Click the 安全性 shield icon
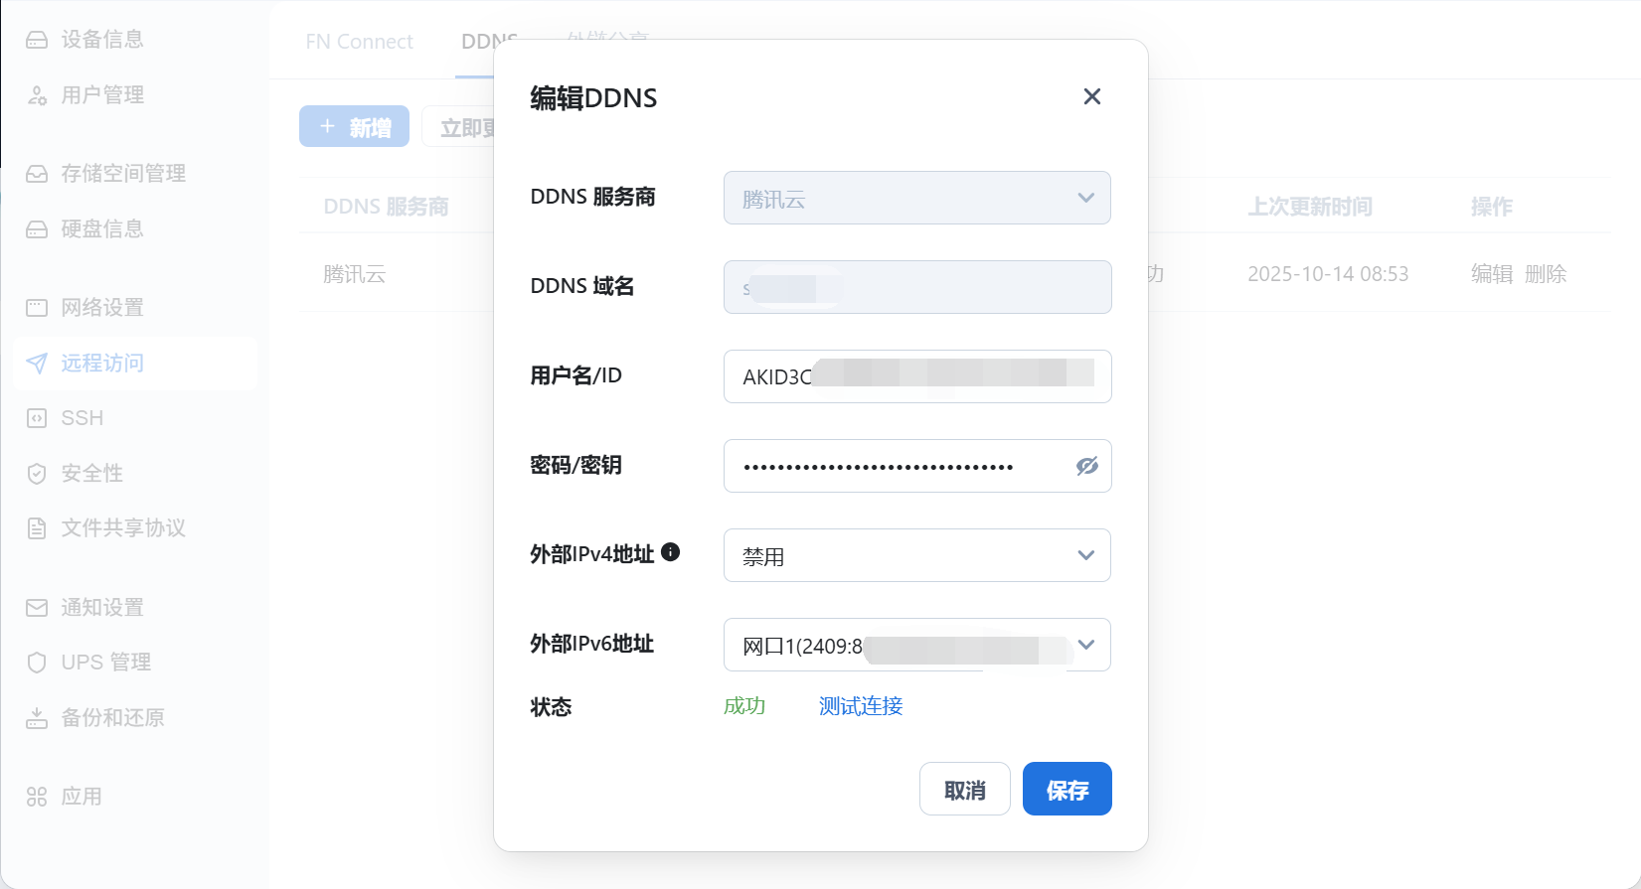Image resolution: width=1641 pixels, height=889 pixels. tap(37, 474)
